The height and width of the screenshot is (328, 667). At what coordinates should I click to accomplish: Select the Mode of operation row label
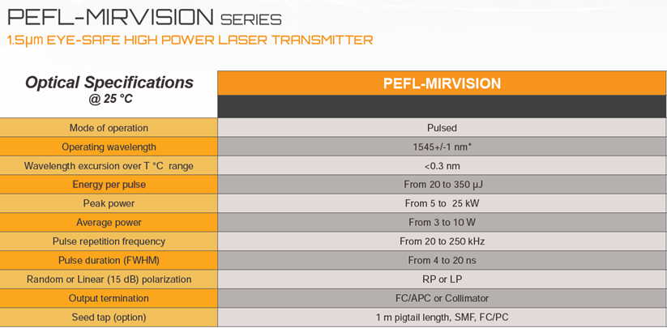(109, 128)
